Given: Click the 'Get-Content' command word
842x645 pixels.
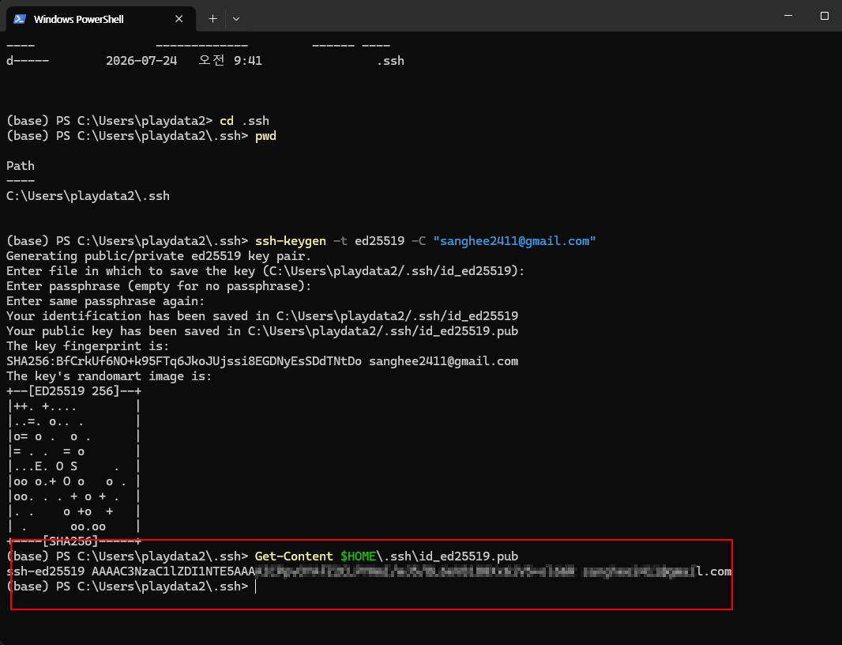Looking at the screenshot, I should tap(294, 556).
